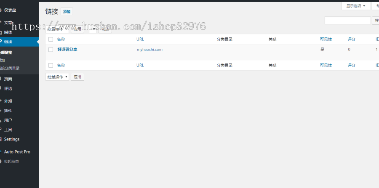The height and width of the screenshot is (188, 379).
Task: Sort by URL in the table footer
Action: click(140, 66)
